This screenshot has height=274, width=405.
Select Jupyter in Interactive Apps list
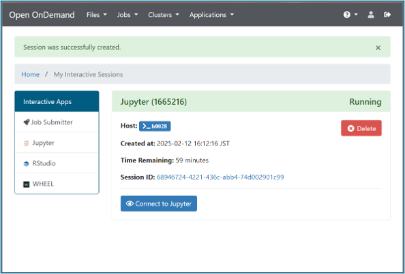57,143
